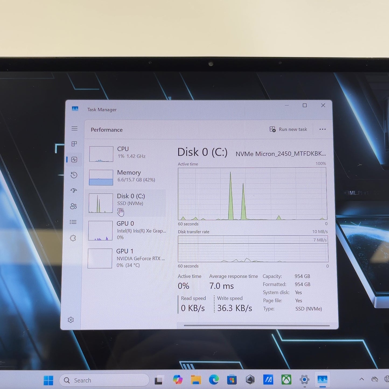The width and height of the screenshot is (389, 389).
Task: Open the App history icon in sidebar
Action: [74, 175]
